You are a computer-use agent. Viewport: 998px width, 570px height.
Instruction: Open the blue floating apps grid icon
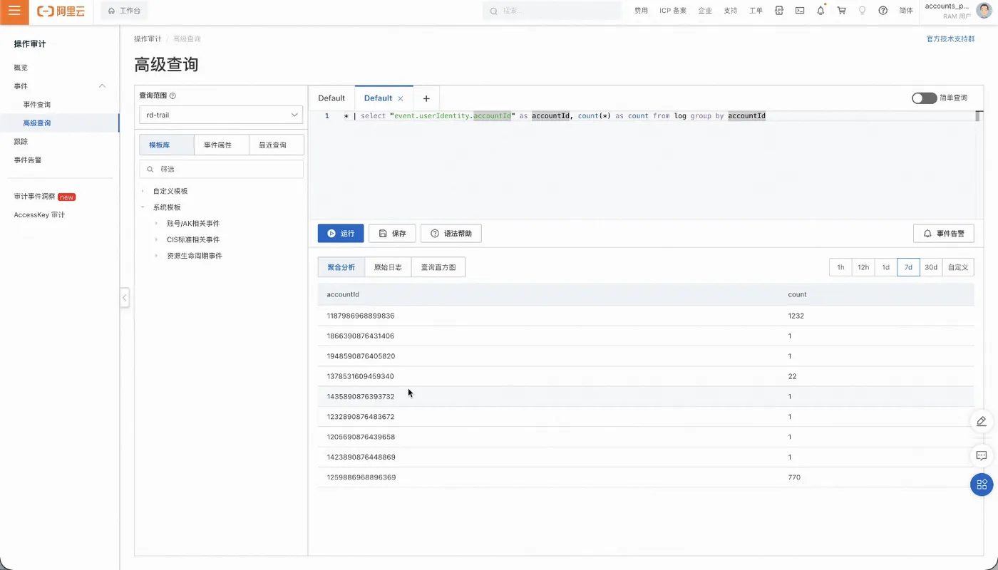click(982, 484)
